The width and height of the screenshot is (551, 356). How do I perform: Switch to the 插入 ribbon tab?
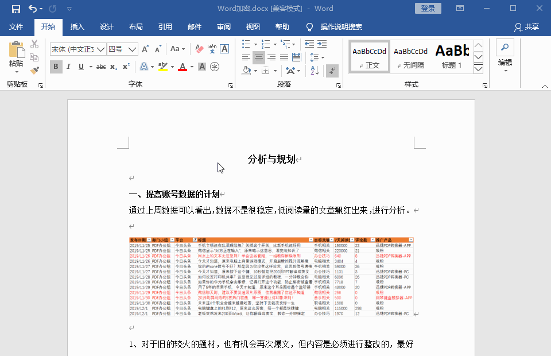tap(77, 26)
